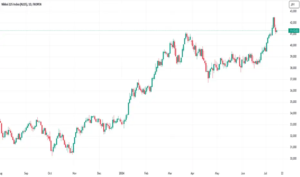Screen dimensions: 300x177
Task: Click the Feb time axis marker
Action: click(146, 173)
